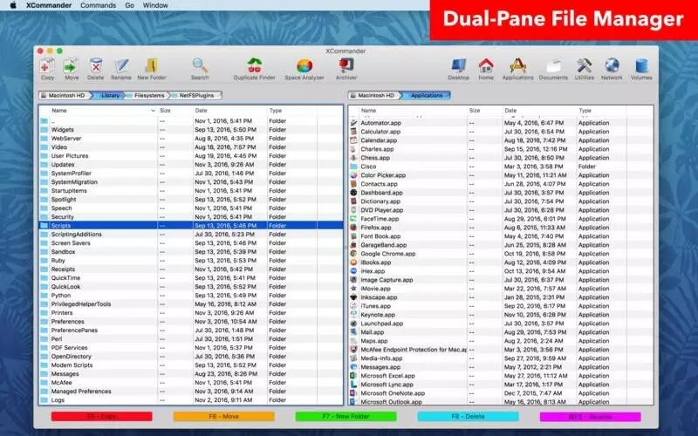Open Utilities toolbar icon

pos(584,69)
